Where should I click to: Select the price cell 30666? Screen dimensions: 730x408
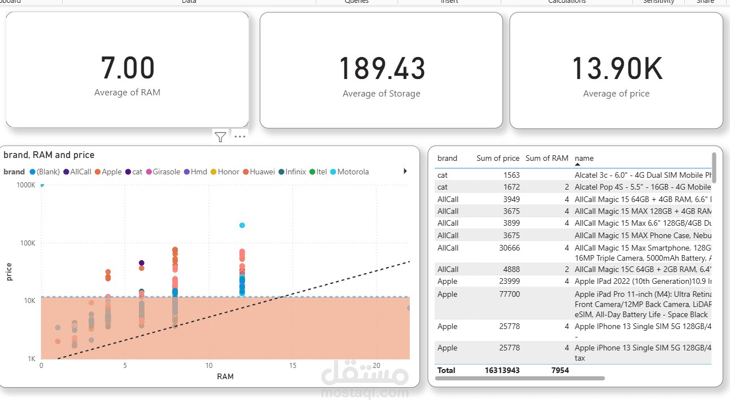pos(509,248)
